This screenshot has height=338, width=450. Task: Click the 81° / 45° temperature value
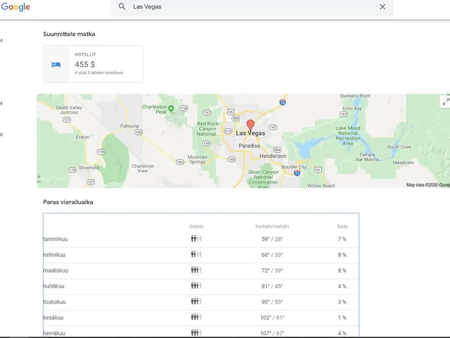click(272, 286)
